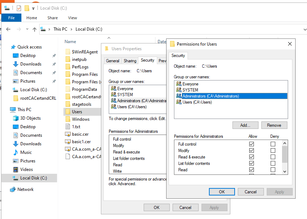
Task: Open the Customize Quick Access Toolbar dropdown
Action: point(33,9)
